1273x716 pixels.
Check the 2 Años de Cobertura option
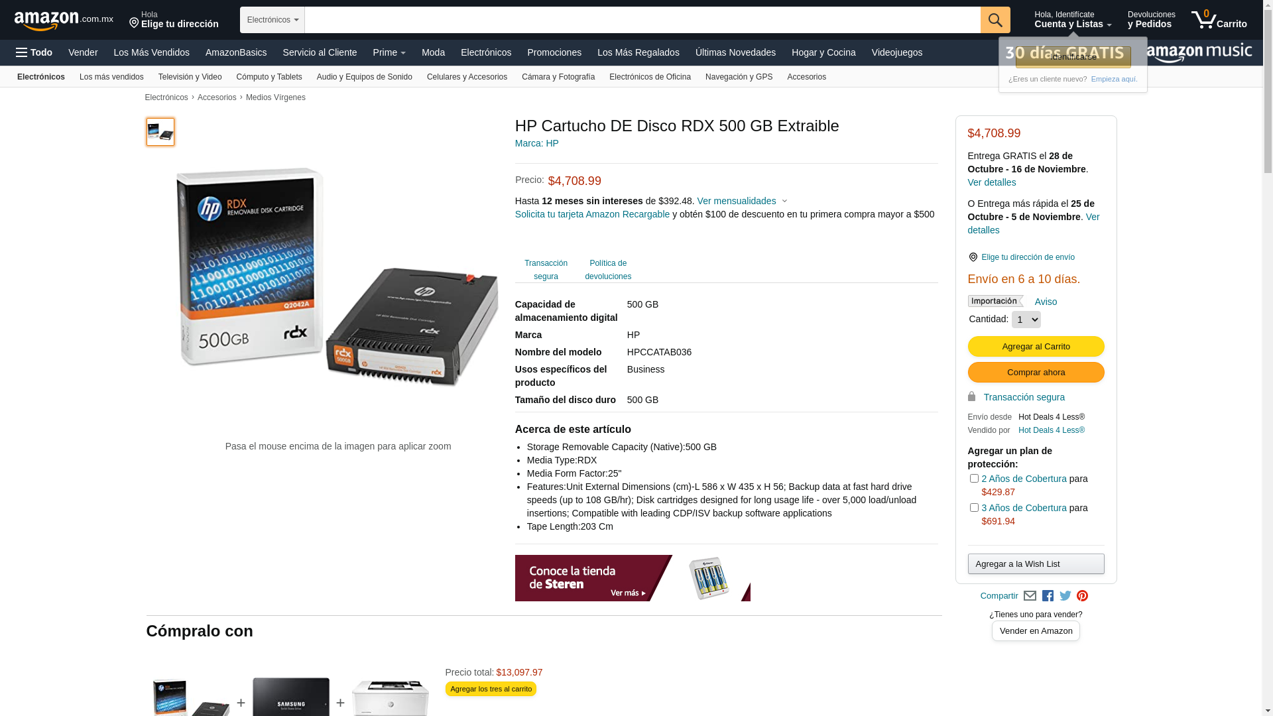click(974, 478)
